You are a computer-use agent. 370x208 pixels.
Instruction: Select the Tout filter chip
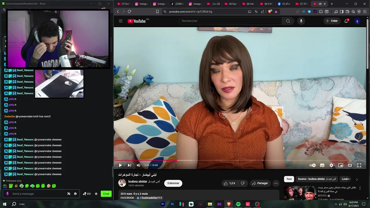[289, 179]
